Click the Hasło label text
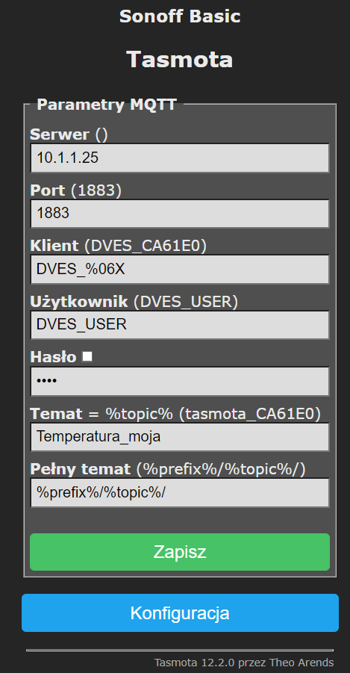 tap(53, 357)
